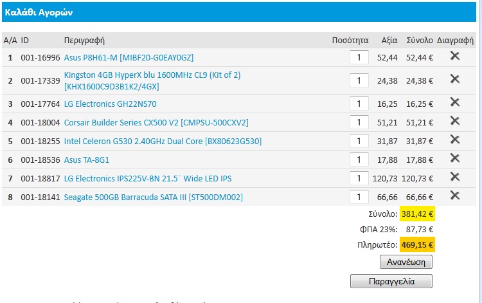Click the Περιγραφή column header
Image resolution: width=482 pixels, height=303 pixels.
(x=84, y=41)
